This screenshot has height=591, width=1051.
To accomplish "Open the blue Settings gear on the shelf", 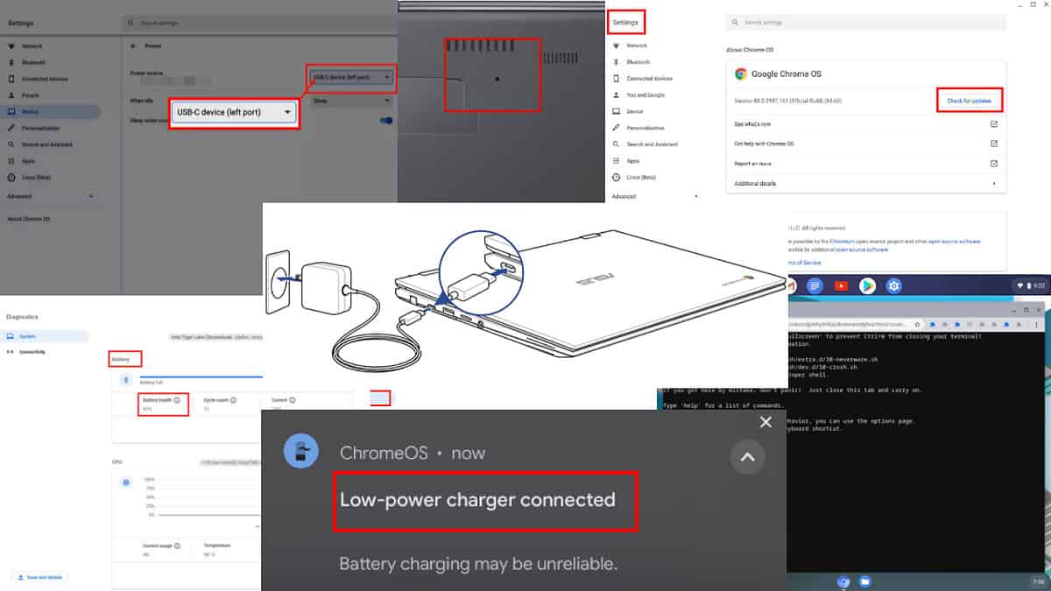I will click(894, 285).
